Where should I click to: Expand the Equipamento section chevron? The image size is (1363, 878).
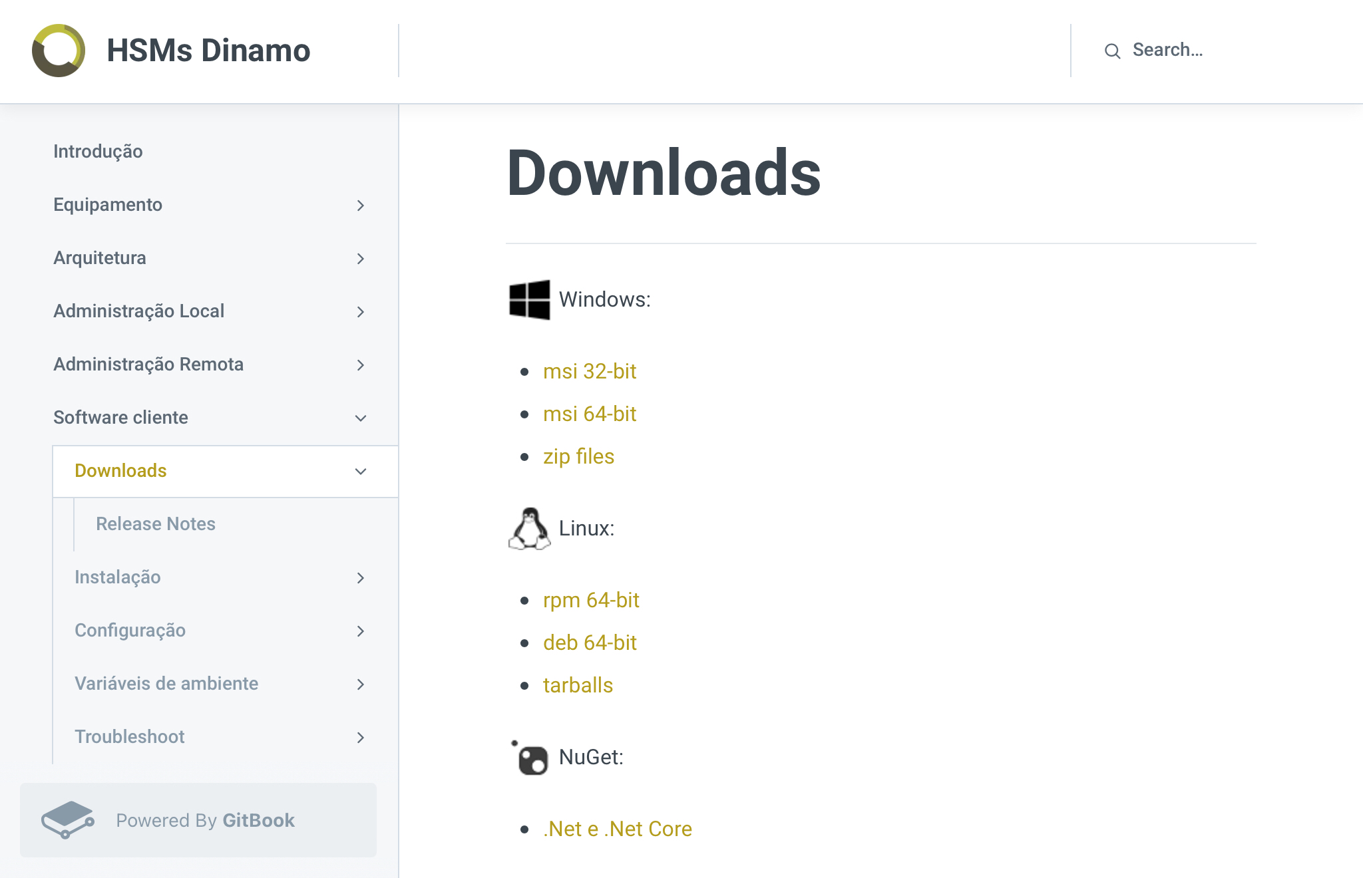(x=361, y=206)
